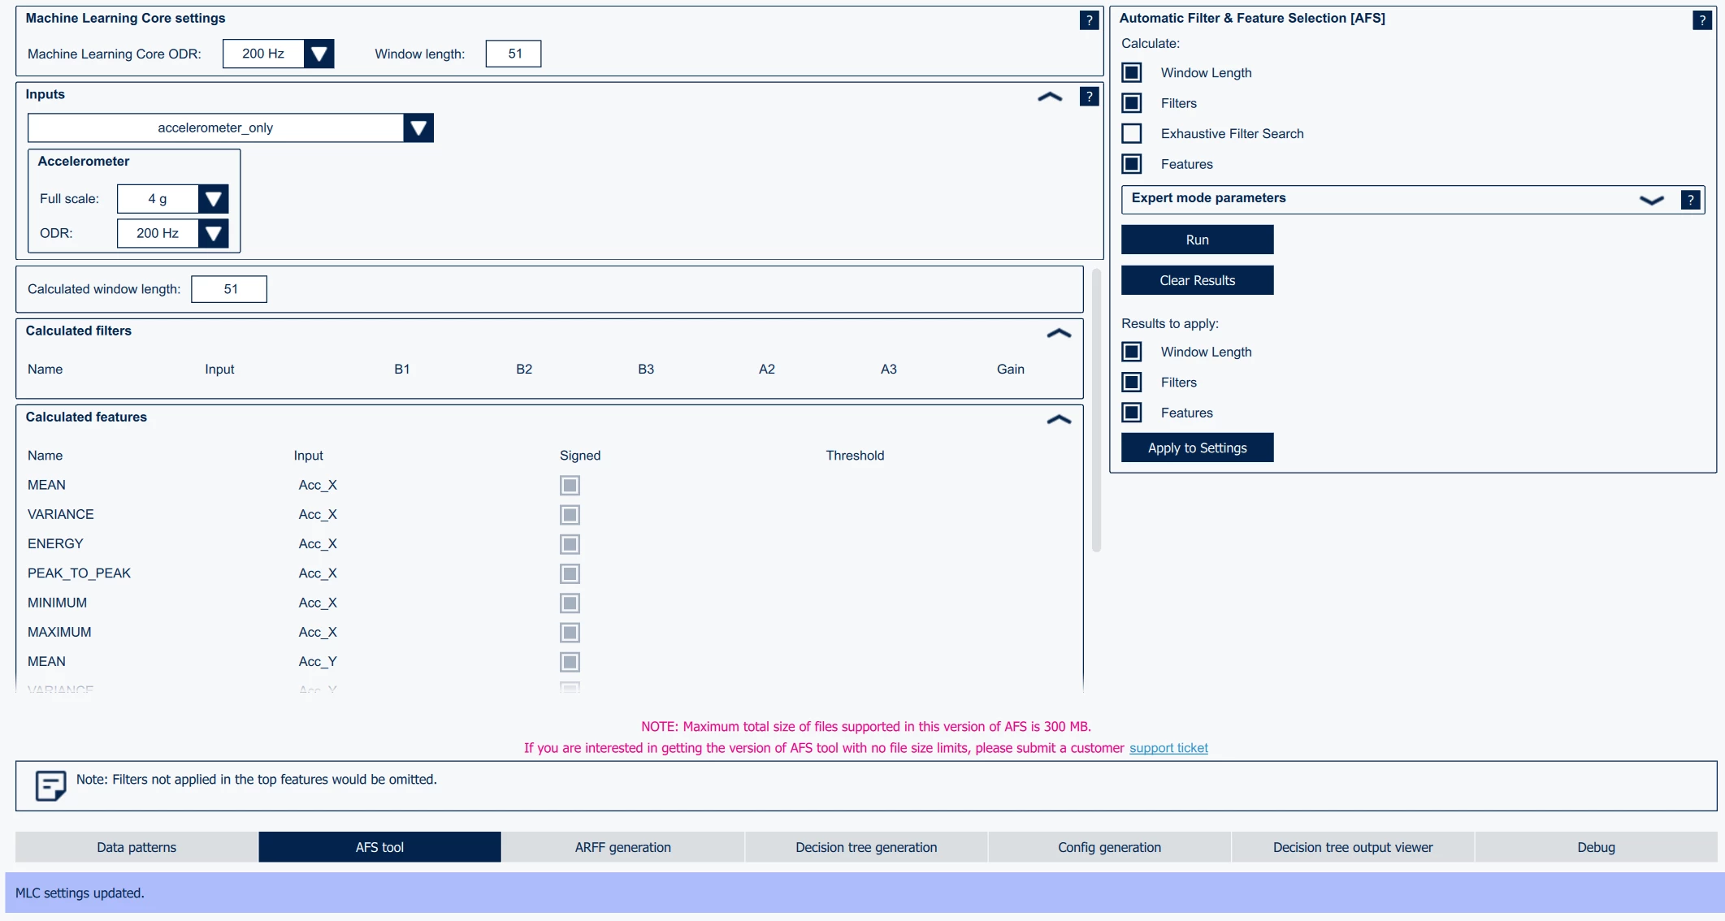Toggle Filters checkbox under Calculate
Screen dimensions: 1725x921
(x=1131, y=103)
